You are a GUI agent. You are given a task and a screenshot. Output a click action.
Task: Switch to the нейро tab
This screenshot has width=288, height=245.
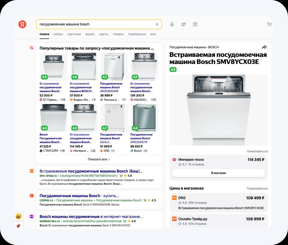(x=58, y=34)
